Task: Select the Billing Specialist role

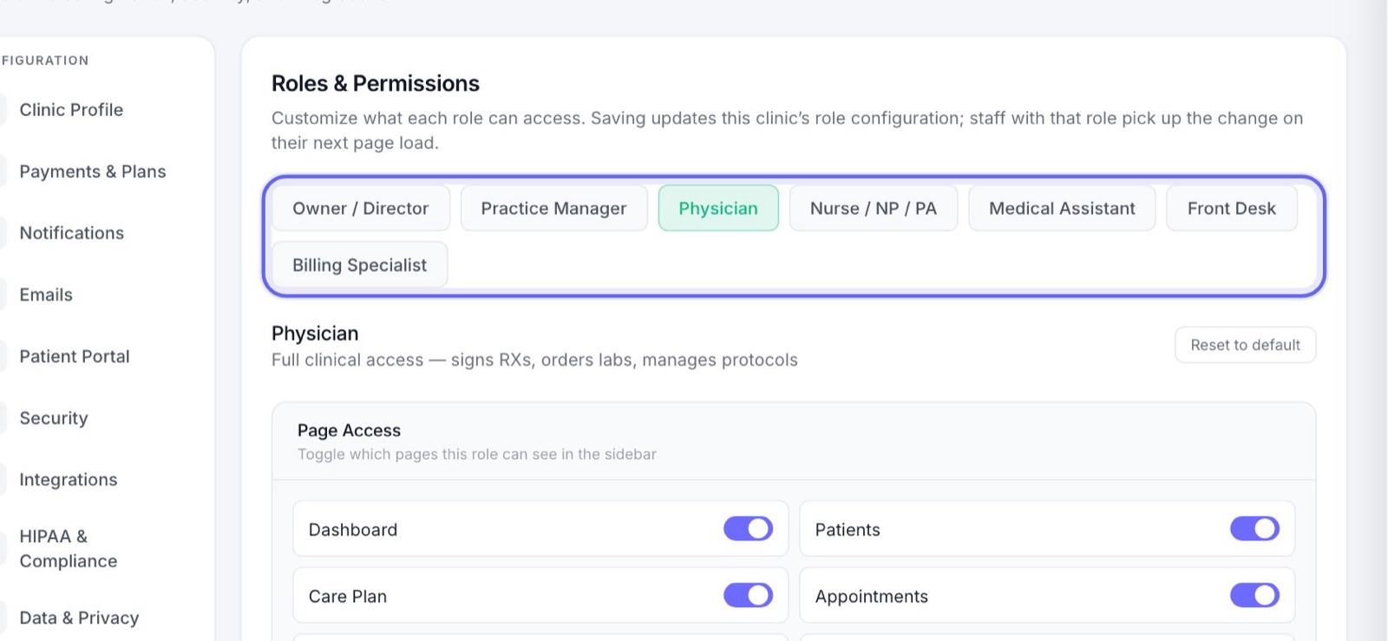Action: (360, 265)
